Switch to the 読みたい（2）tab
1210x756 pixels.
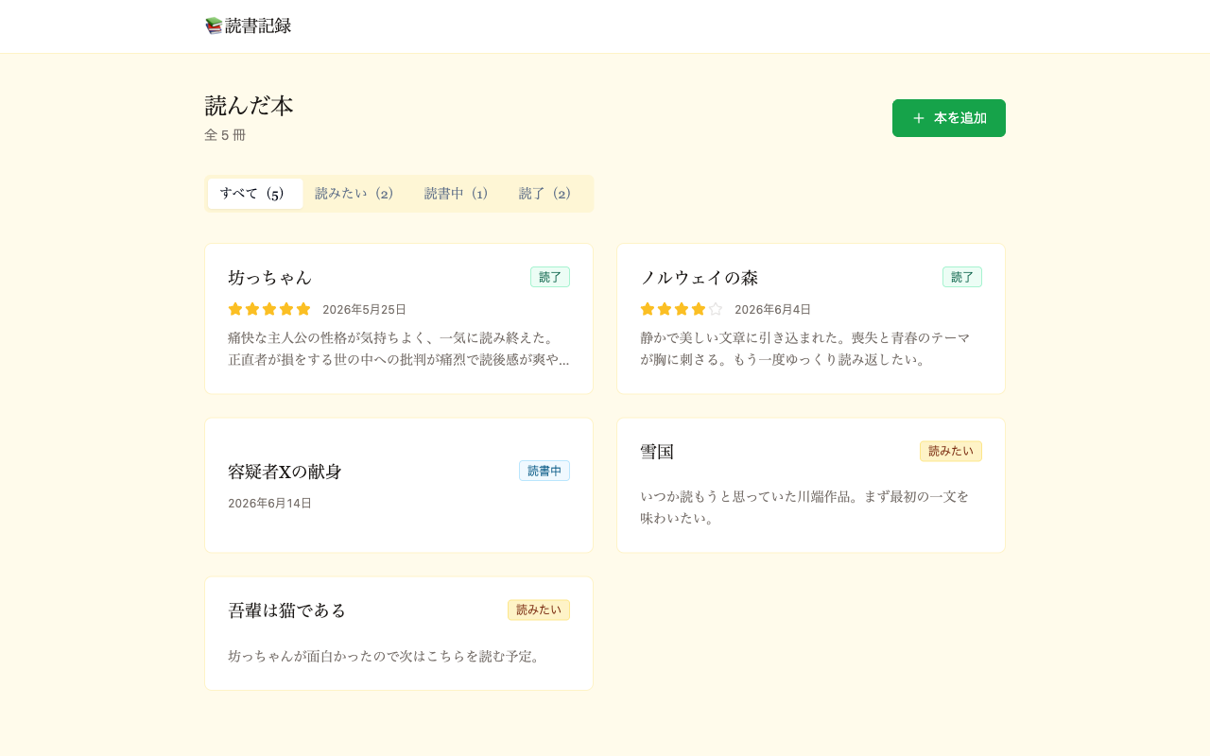pyautogui.click(x=357, y=194)
